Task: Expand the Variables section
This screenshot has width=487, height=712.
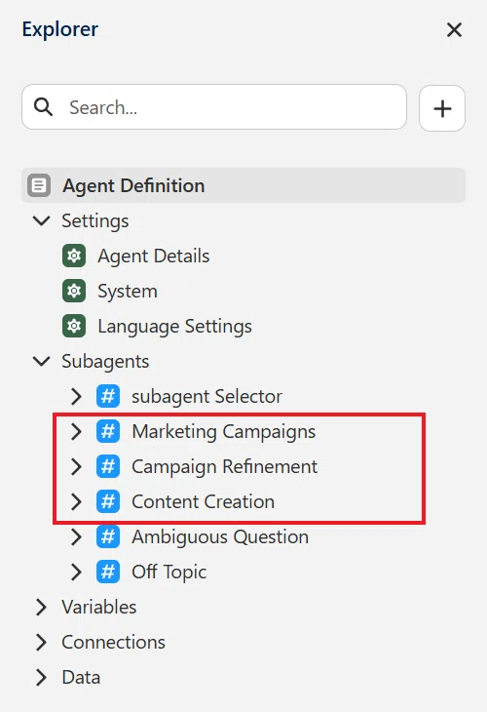Action: click(42, 607)
